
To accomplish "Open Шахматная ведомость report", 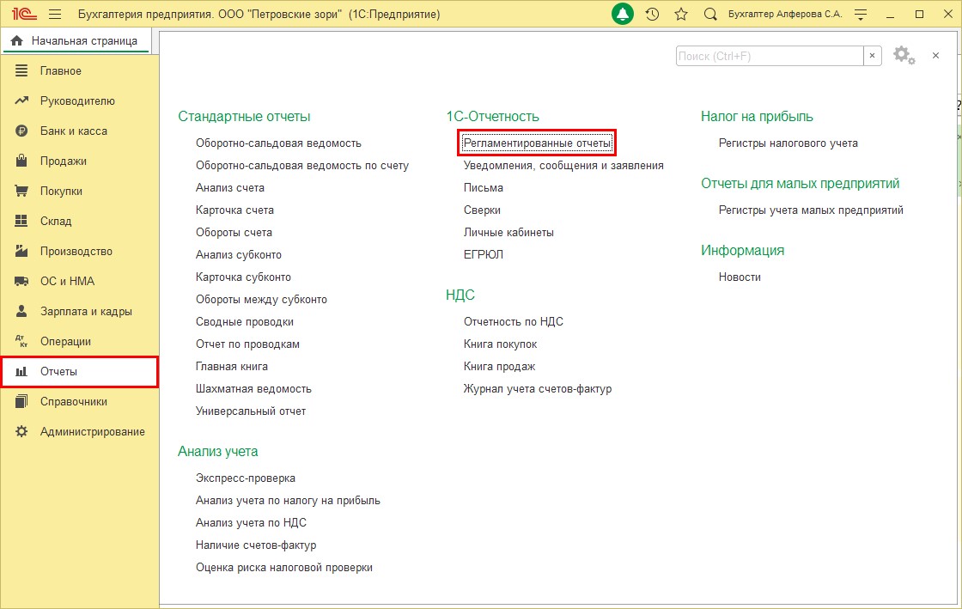I will point(253,389).
